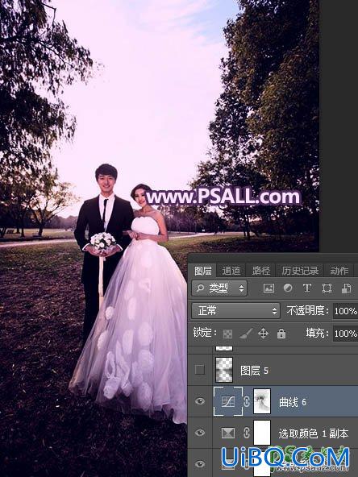
Task: Select layer name 曲线 6
Action: tap(293, 402)
